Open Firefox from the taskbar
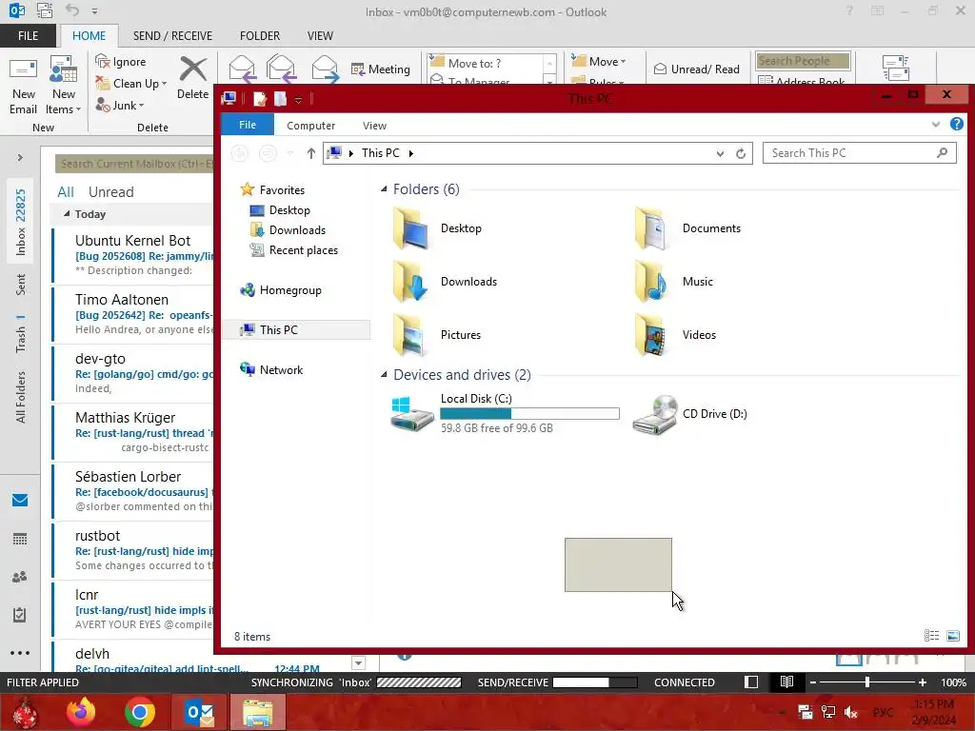975x731 pixels. (x=81, y=712)
